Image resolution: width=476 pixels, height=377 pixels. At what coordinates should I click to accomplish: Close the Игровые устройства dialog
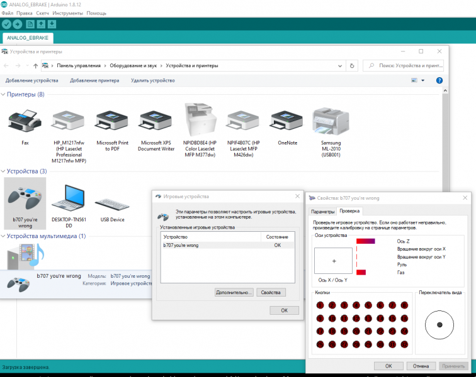click(297, 197)
